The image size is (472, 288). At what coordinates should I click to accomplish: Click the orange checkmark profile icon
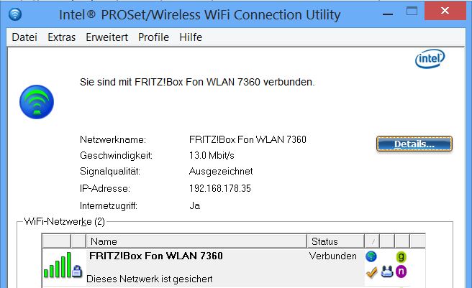[x=371, y=272]
